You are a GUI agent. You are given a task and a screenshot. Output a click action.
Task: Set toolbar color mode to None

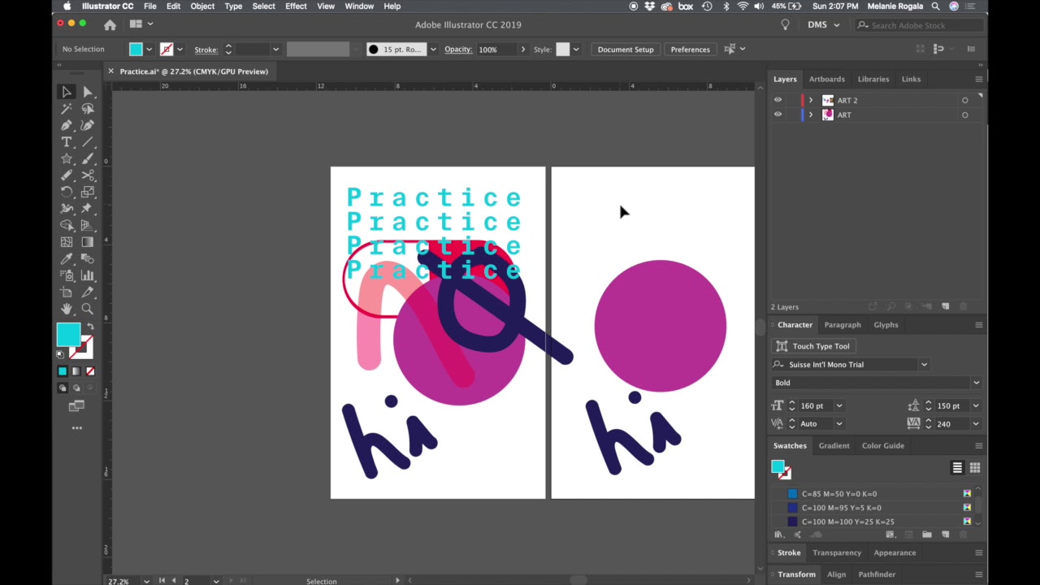pos(90,371)
